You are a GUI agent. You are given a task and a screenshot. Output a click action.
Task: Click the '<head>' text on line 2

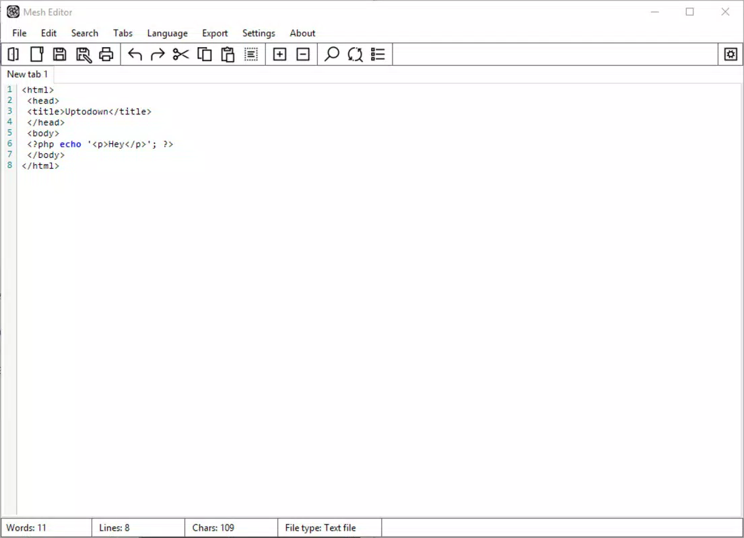coord(43,101)
